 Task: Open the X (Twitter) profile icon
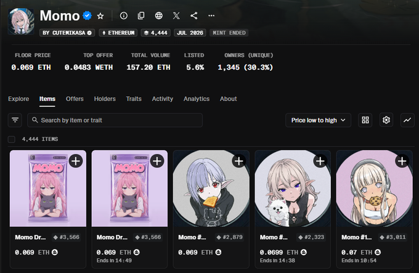176,16
